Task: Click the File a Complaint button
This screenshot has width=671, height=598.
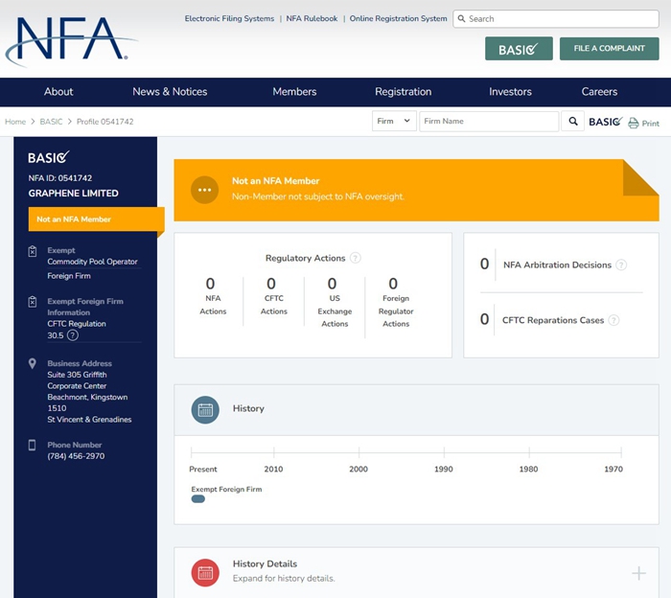Action: click(x=609, y=49)
